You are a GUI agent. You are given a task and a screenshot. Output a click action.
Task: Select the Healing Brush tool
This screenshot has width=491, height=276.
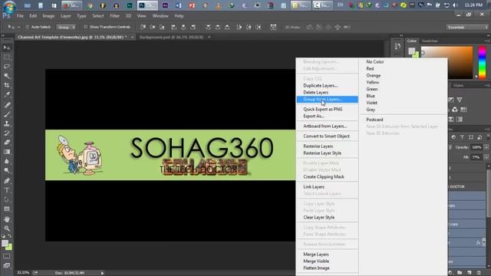point(7,105)
